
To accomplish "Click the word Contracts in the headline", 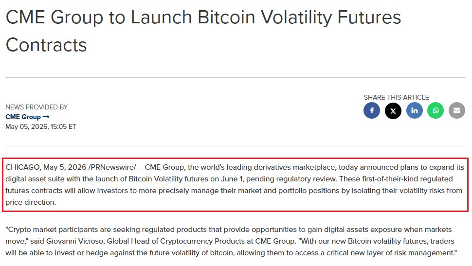I will pyautogui.click(x=46, y=45).
